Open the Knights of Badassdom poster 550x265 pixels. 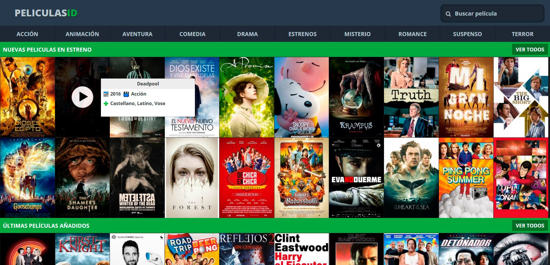coord(302,178)
